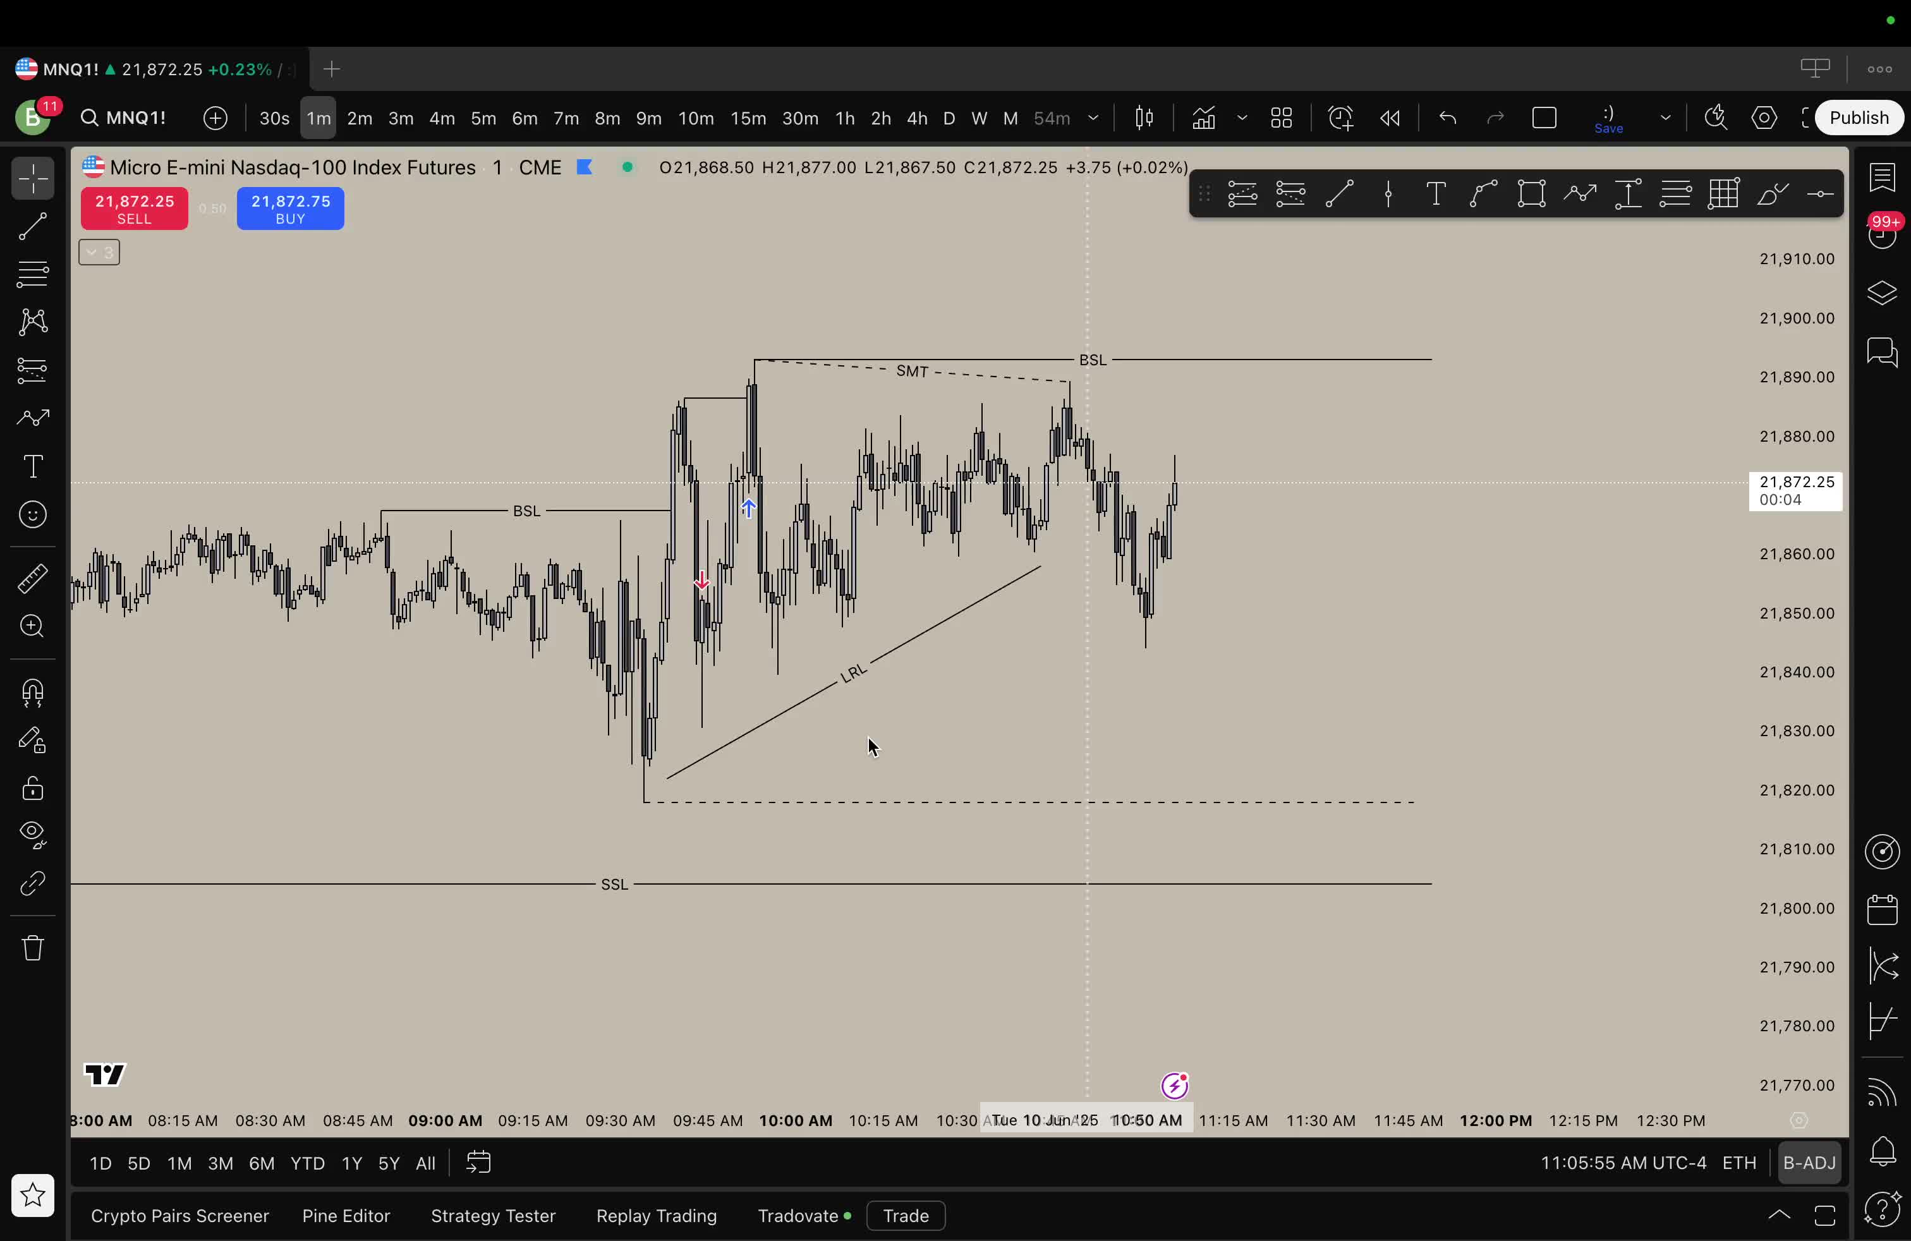Screen dimensions: 1911x1241
Task: Select the Text tool in left sidebar
Action: 32,466
